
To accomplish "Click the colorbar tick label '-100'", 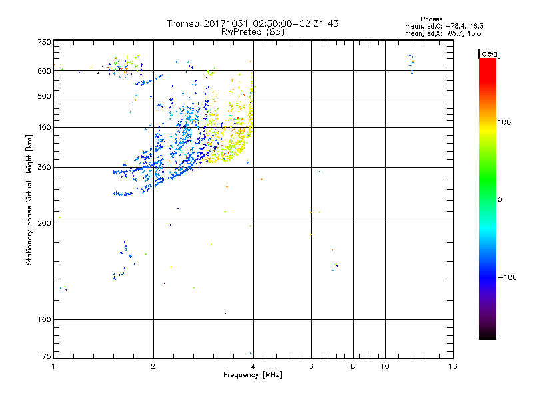I will pyautogui.click(x=507, y=277).
